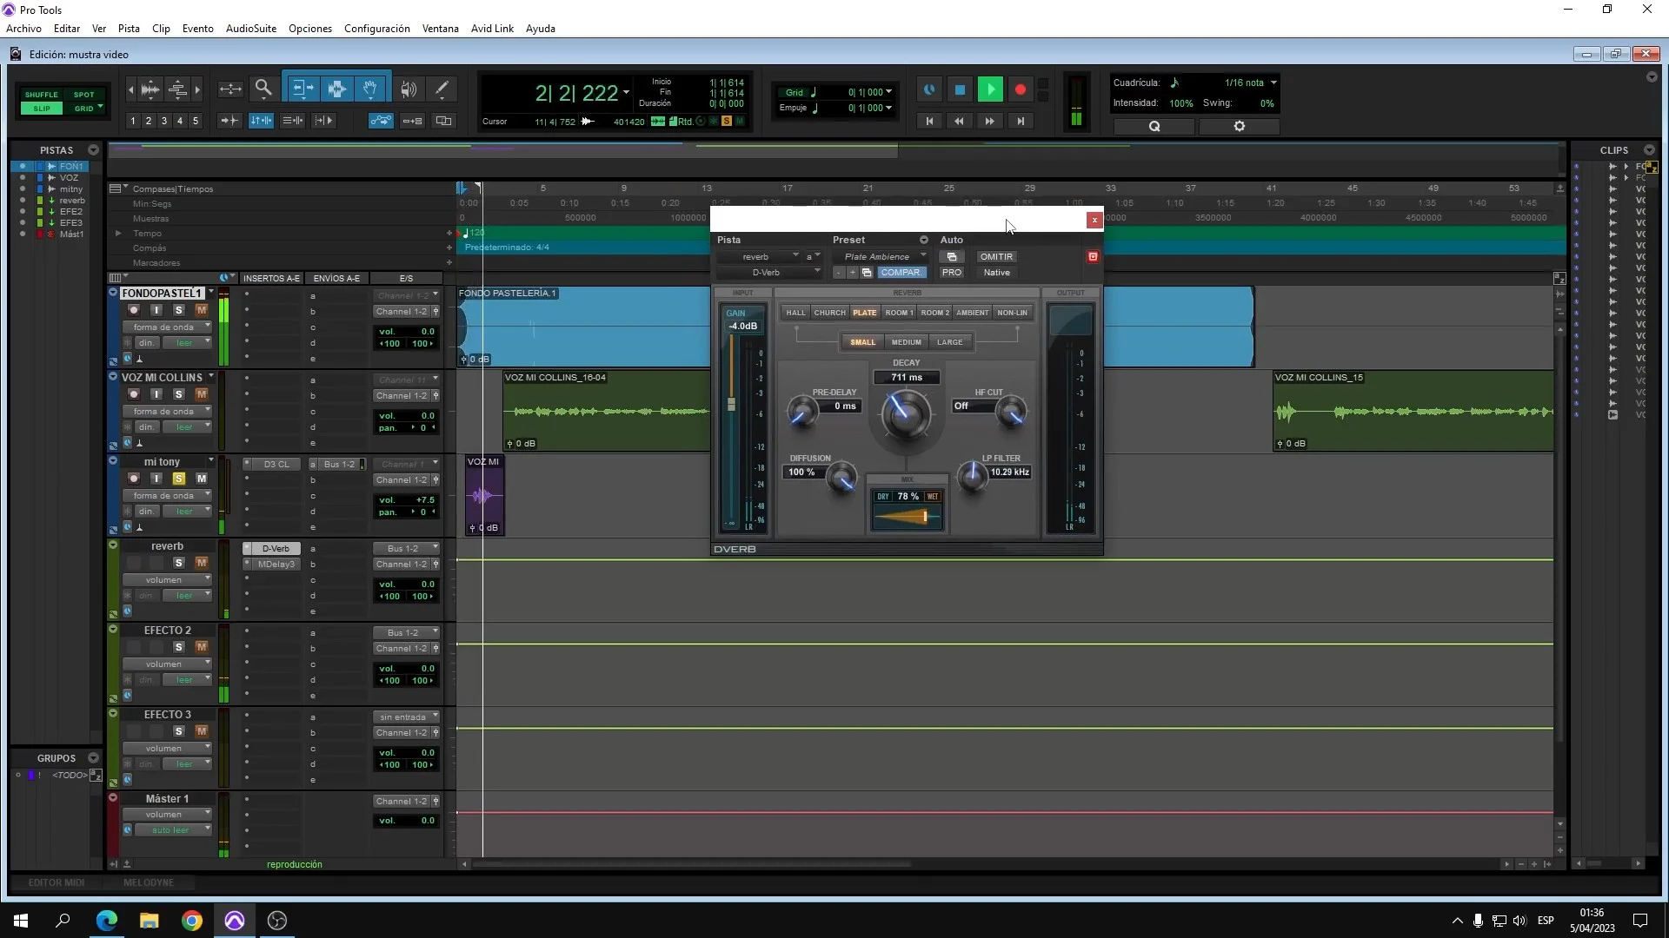Toggle Tab to Transients icon

[229, 121]
